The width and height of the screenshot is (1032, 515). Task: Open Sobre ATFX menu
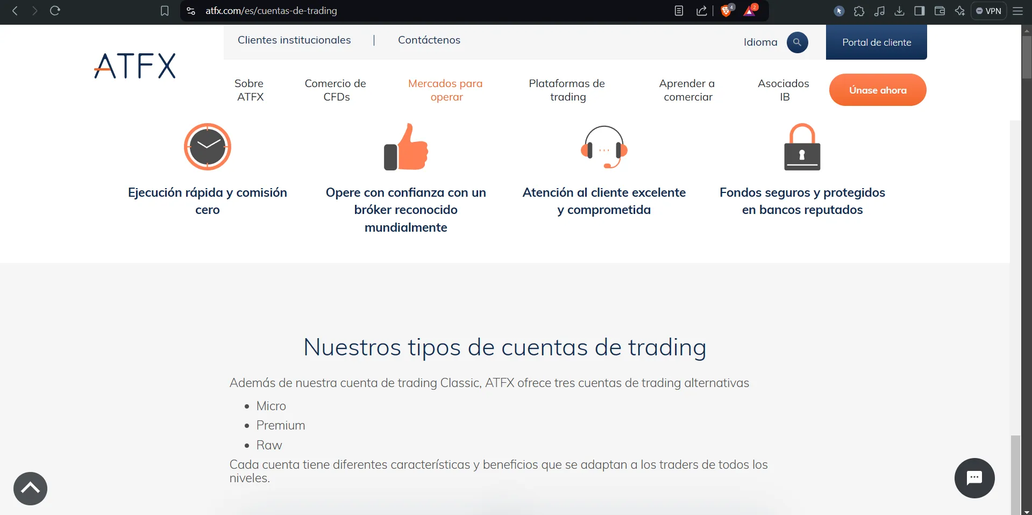250,90
